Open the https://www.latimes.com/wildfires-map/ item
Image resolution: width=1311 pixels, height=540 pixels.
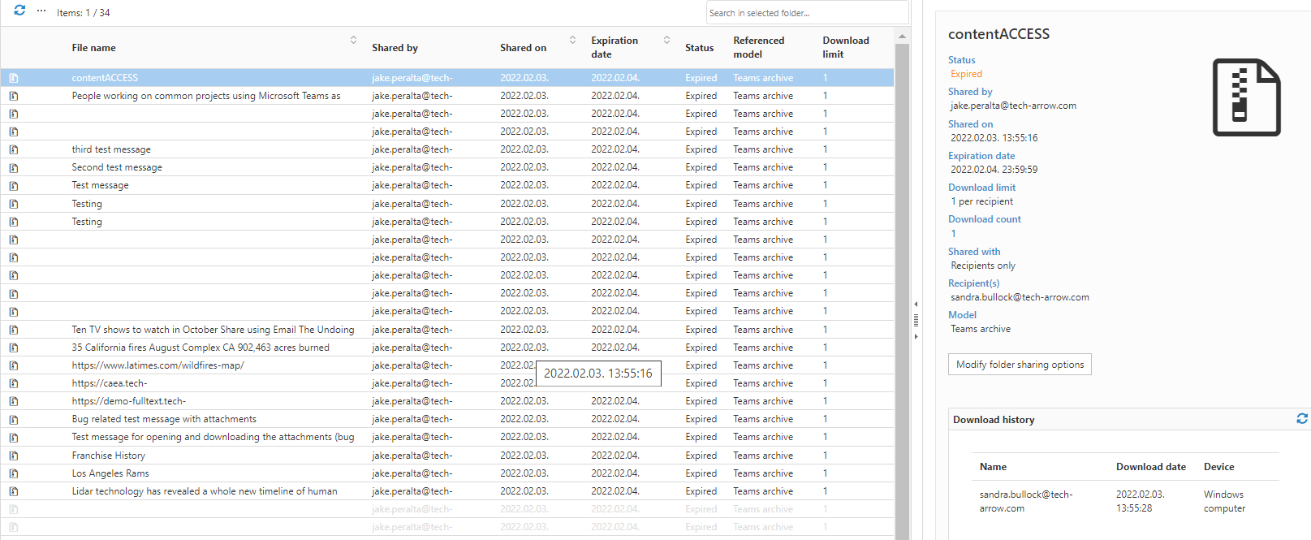(x=157, y=365)
